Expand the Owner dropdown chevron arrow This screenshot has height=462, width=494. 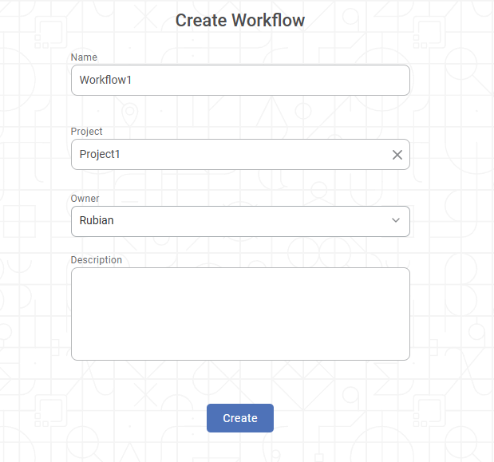(396, 221)
